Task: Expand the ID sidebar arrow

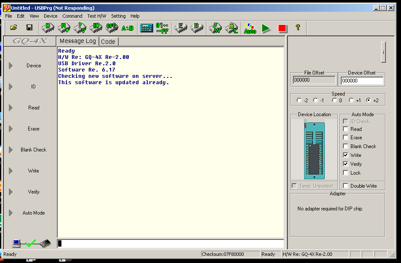Action: point(11,87)
